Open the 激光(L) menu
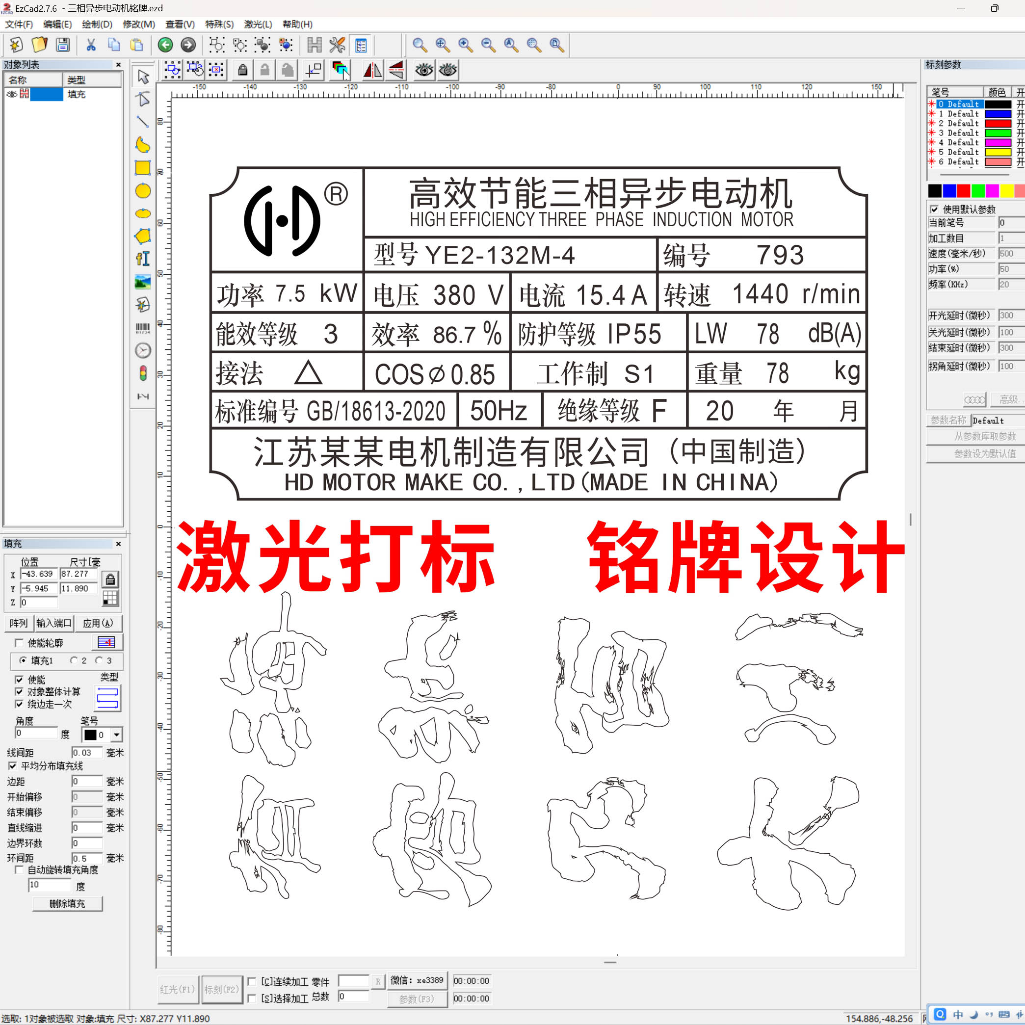Viewport: 1025px width, 1025px height. tap(257, 25)
